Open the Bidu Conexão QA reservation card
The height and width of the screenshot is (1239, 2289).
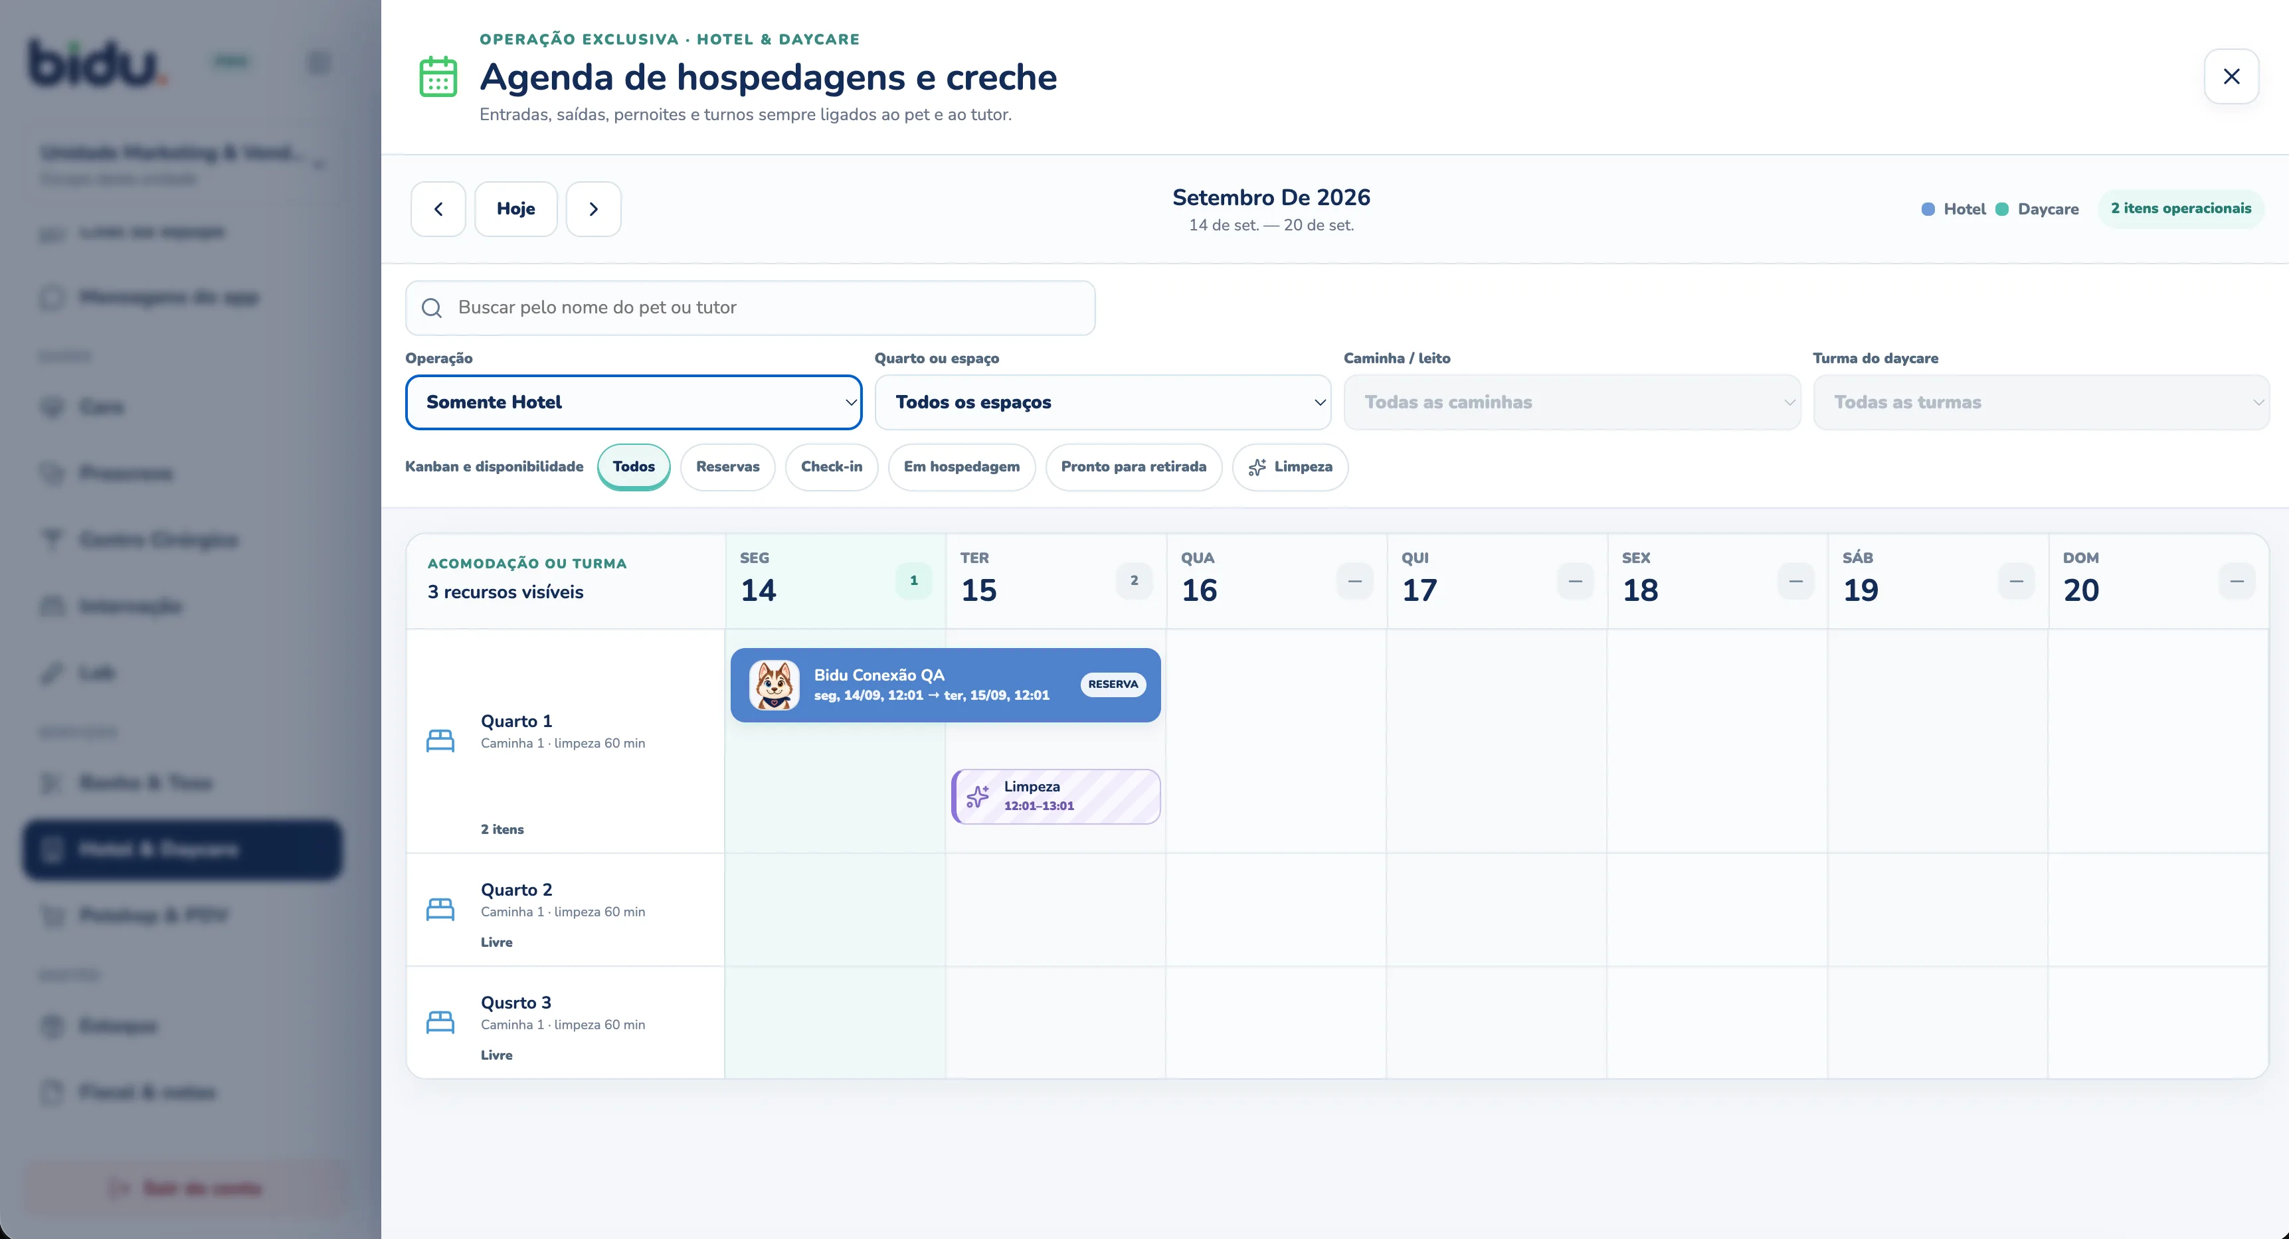(x=945, y=685)
